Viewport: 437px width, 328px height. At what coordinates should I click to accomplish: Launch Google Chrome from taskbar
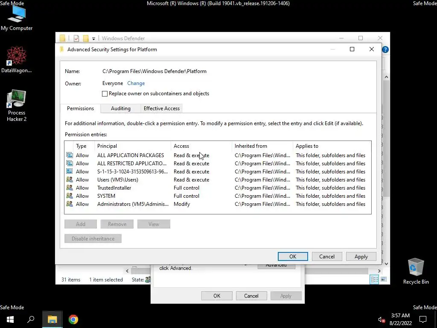(73, 319)
